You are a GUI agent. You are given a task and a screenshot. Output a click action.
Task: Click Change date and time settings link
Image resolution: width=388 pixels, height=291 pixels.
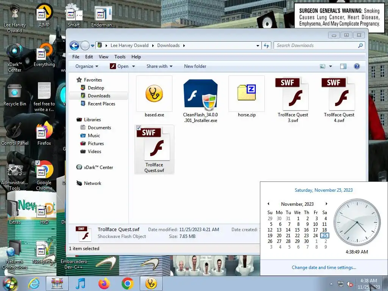point(324,268)
